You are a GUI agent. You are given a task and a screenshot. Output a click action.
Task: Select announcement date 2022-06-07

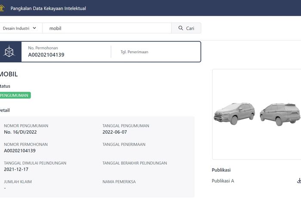click(115, 132)
